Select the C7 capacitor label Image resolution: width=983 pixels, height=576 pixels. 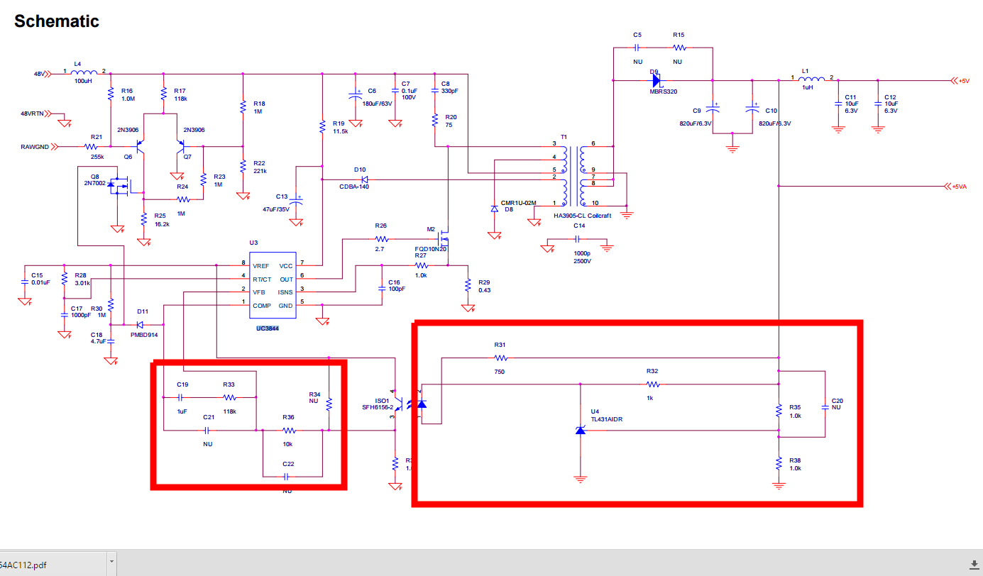click(405, 84)
